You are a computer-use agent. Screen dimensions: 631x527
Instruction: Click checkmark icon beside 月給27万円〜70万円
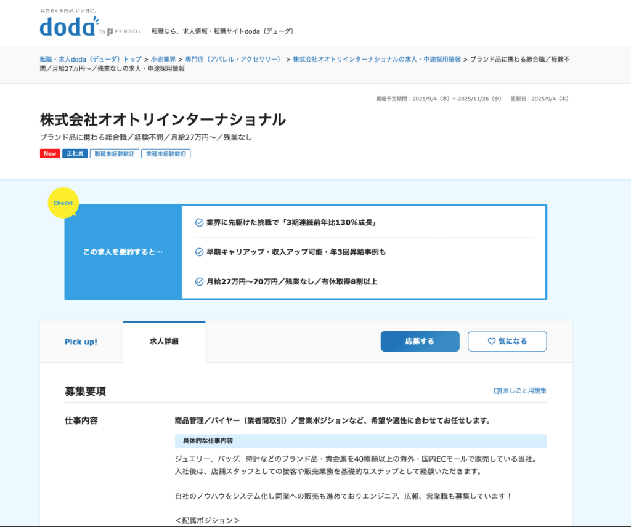[199, 282]
